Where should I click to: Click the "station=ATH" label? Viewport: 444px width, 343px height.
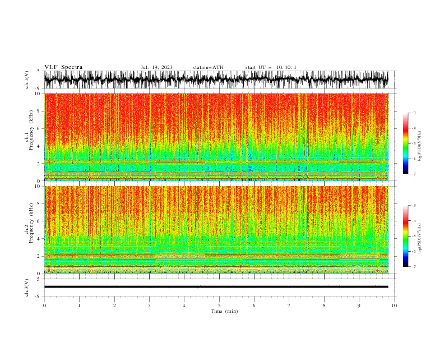pos(208,67)
